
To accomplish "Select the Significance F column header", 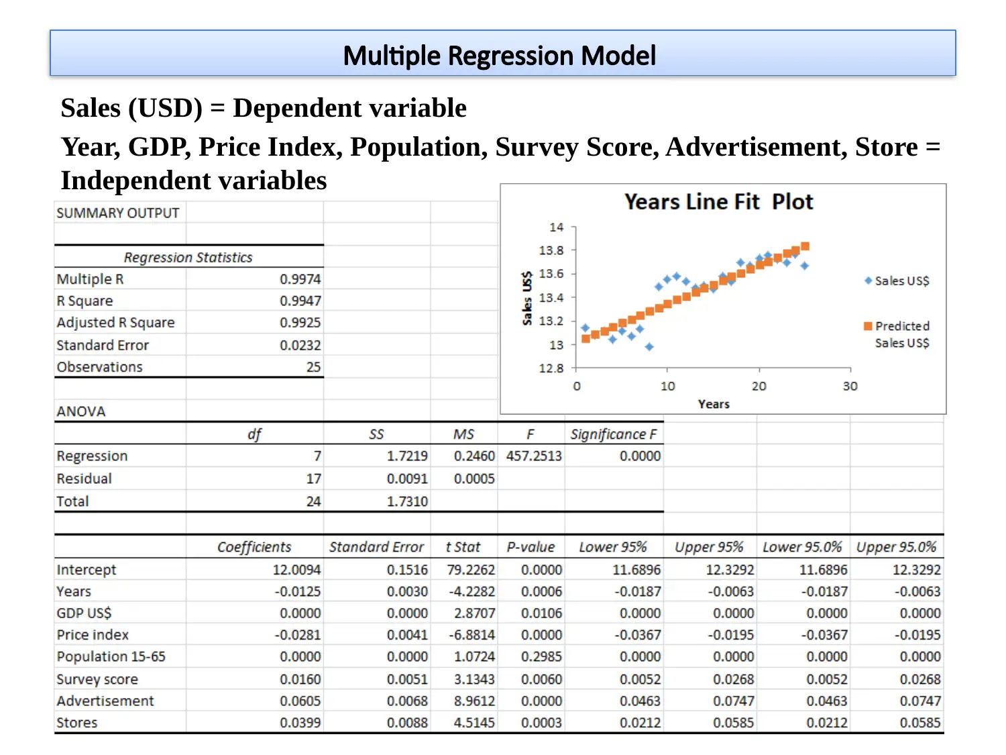I will coord(614,434).
